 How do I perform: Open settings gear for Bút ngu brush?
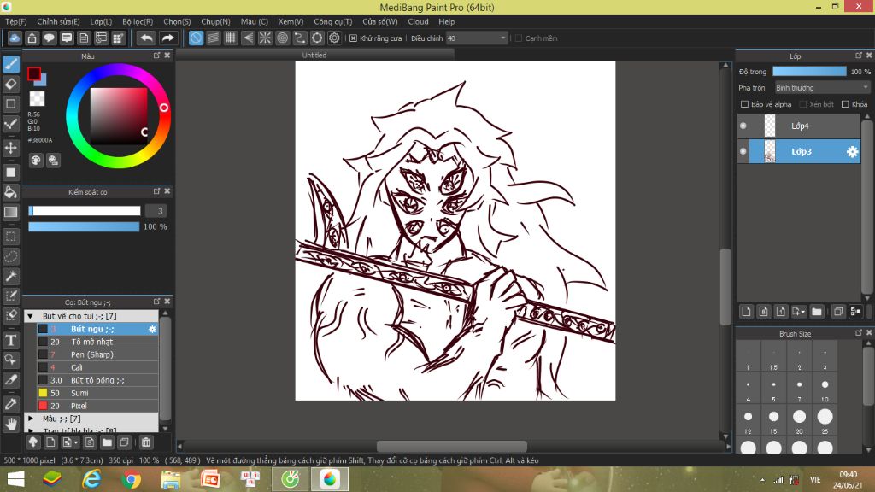pos(152,329)
